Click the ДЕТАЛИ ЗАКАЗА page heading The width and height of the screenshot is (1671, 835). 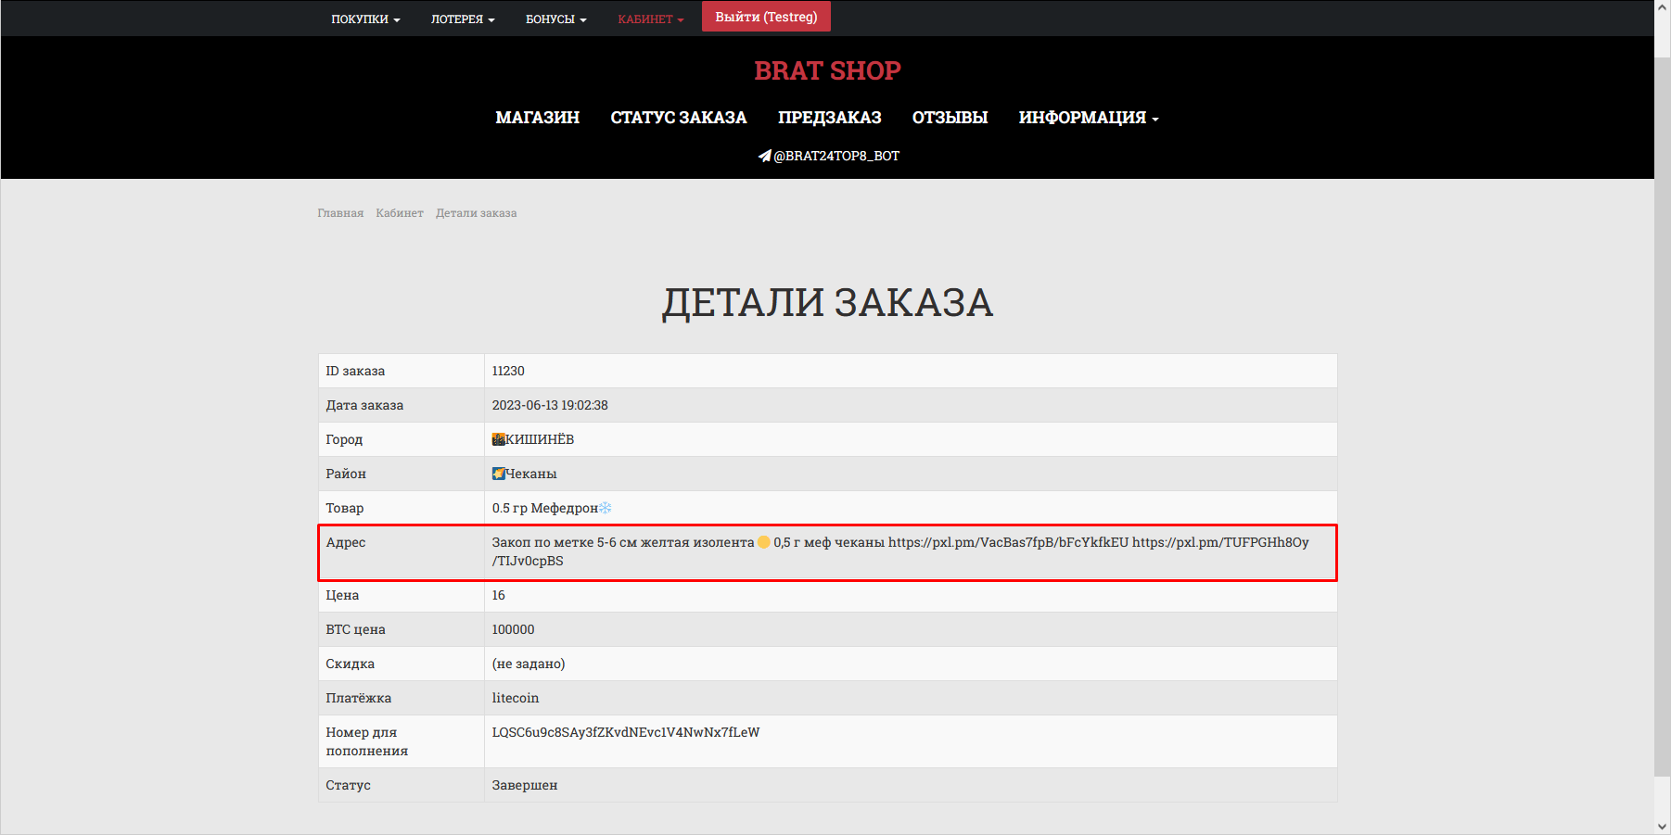click(x=827, y=303)
